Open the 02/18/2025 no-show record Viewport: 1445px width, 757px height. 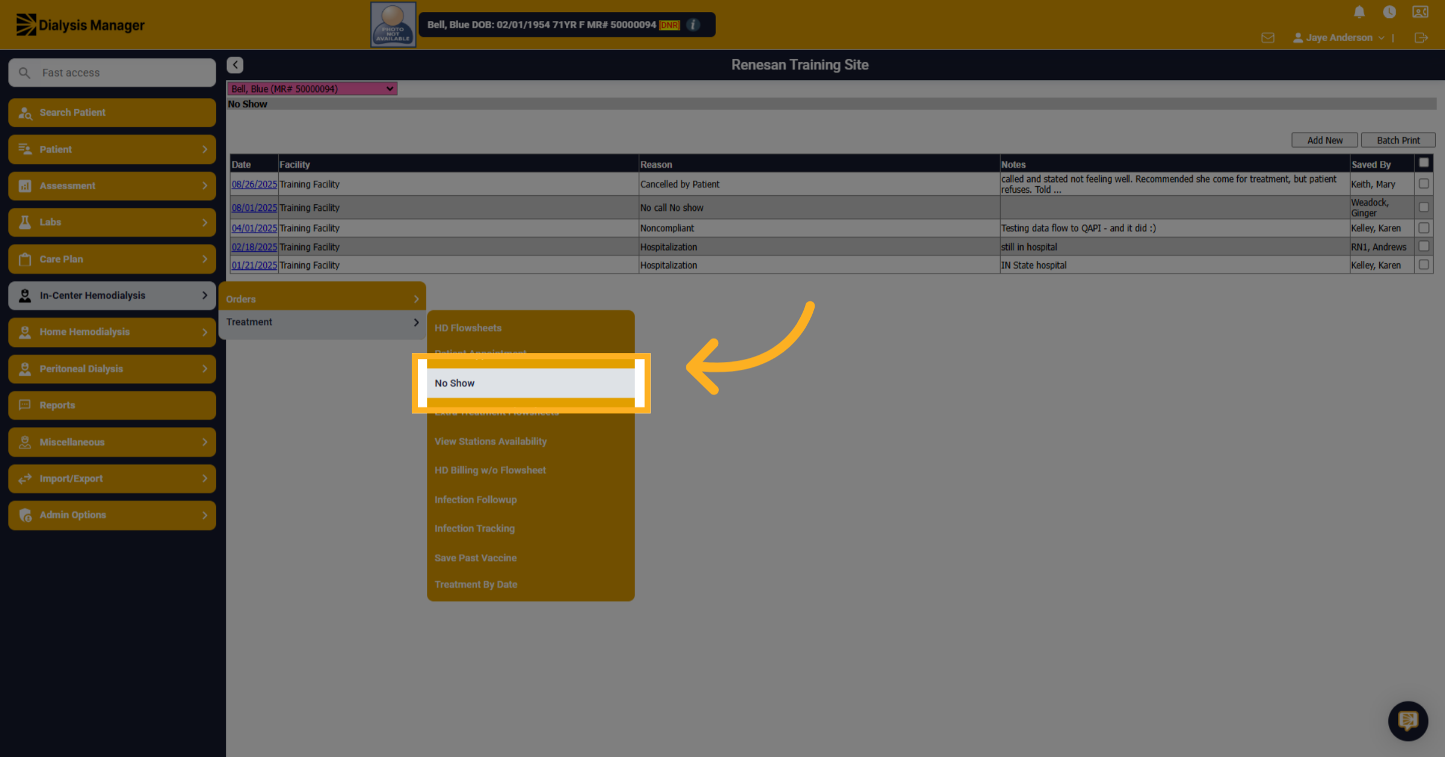254,247
